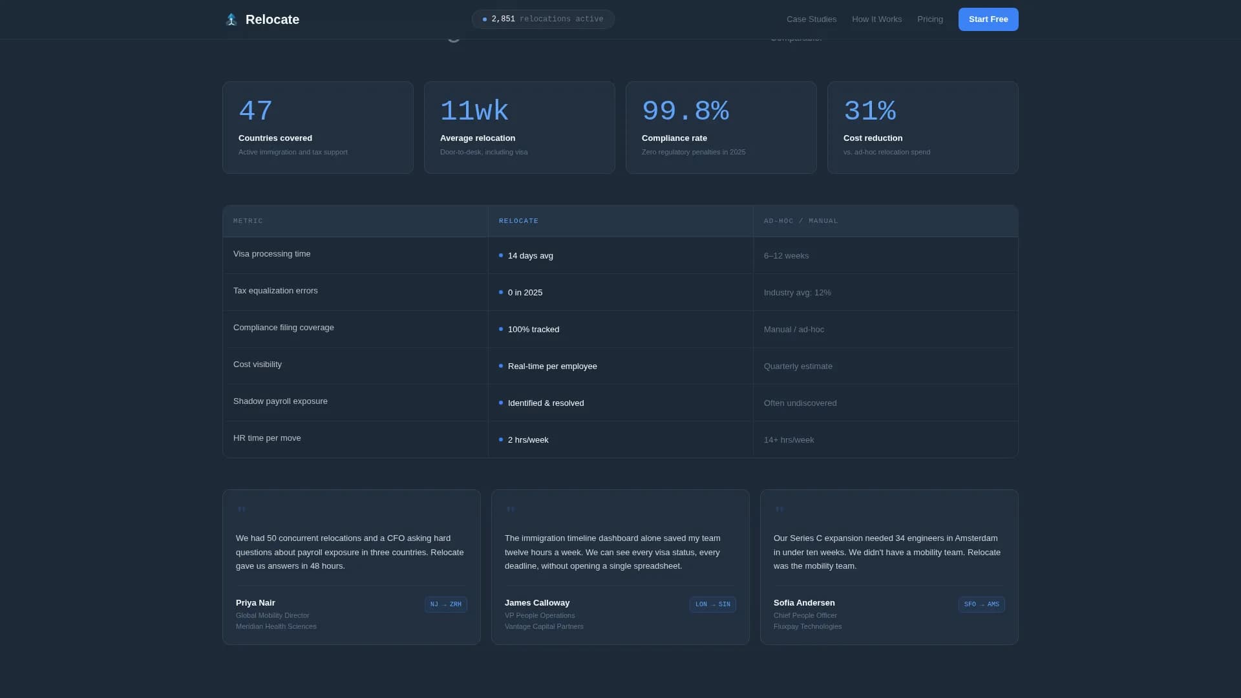Select the Compliance filing coverage row label
Viewport: 1241px width, 698px height.
[x=283, y=328]
